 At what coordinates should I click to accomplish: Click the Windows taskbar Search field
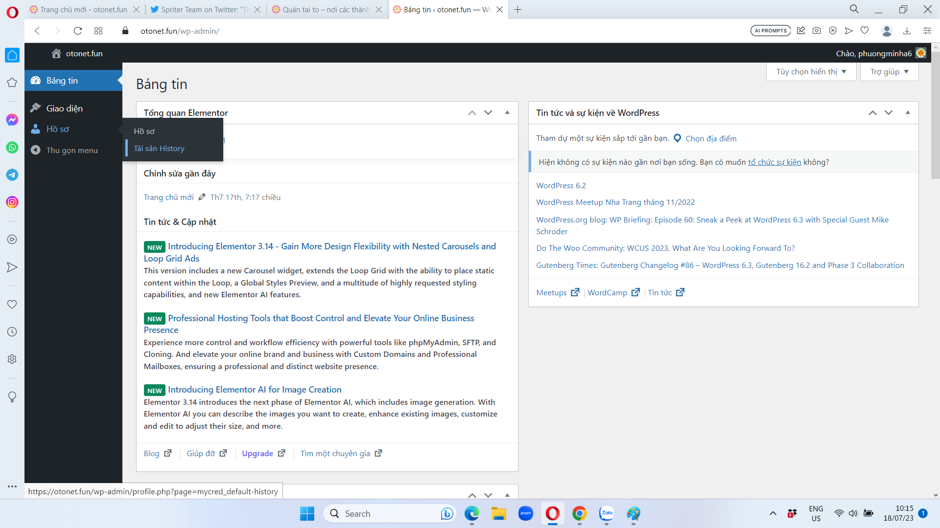(x=389, y=513)
